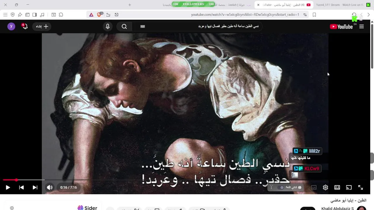Open media controls music note

(x=42, y=15)
